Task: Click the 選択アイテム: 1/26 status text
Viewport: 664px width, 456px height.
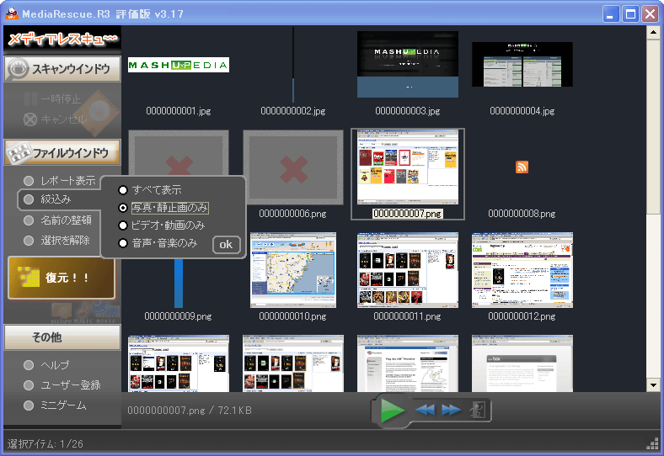Action: [46, 443]
